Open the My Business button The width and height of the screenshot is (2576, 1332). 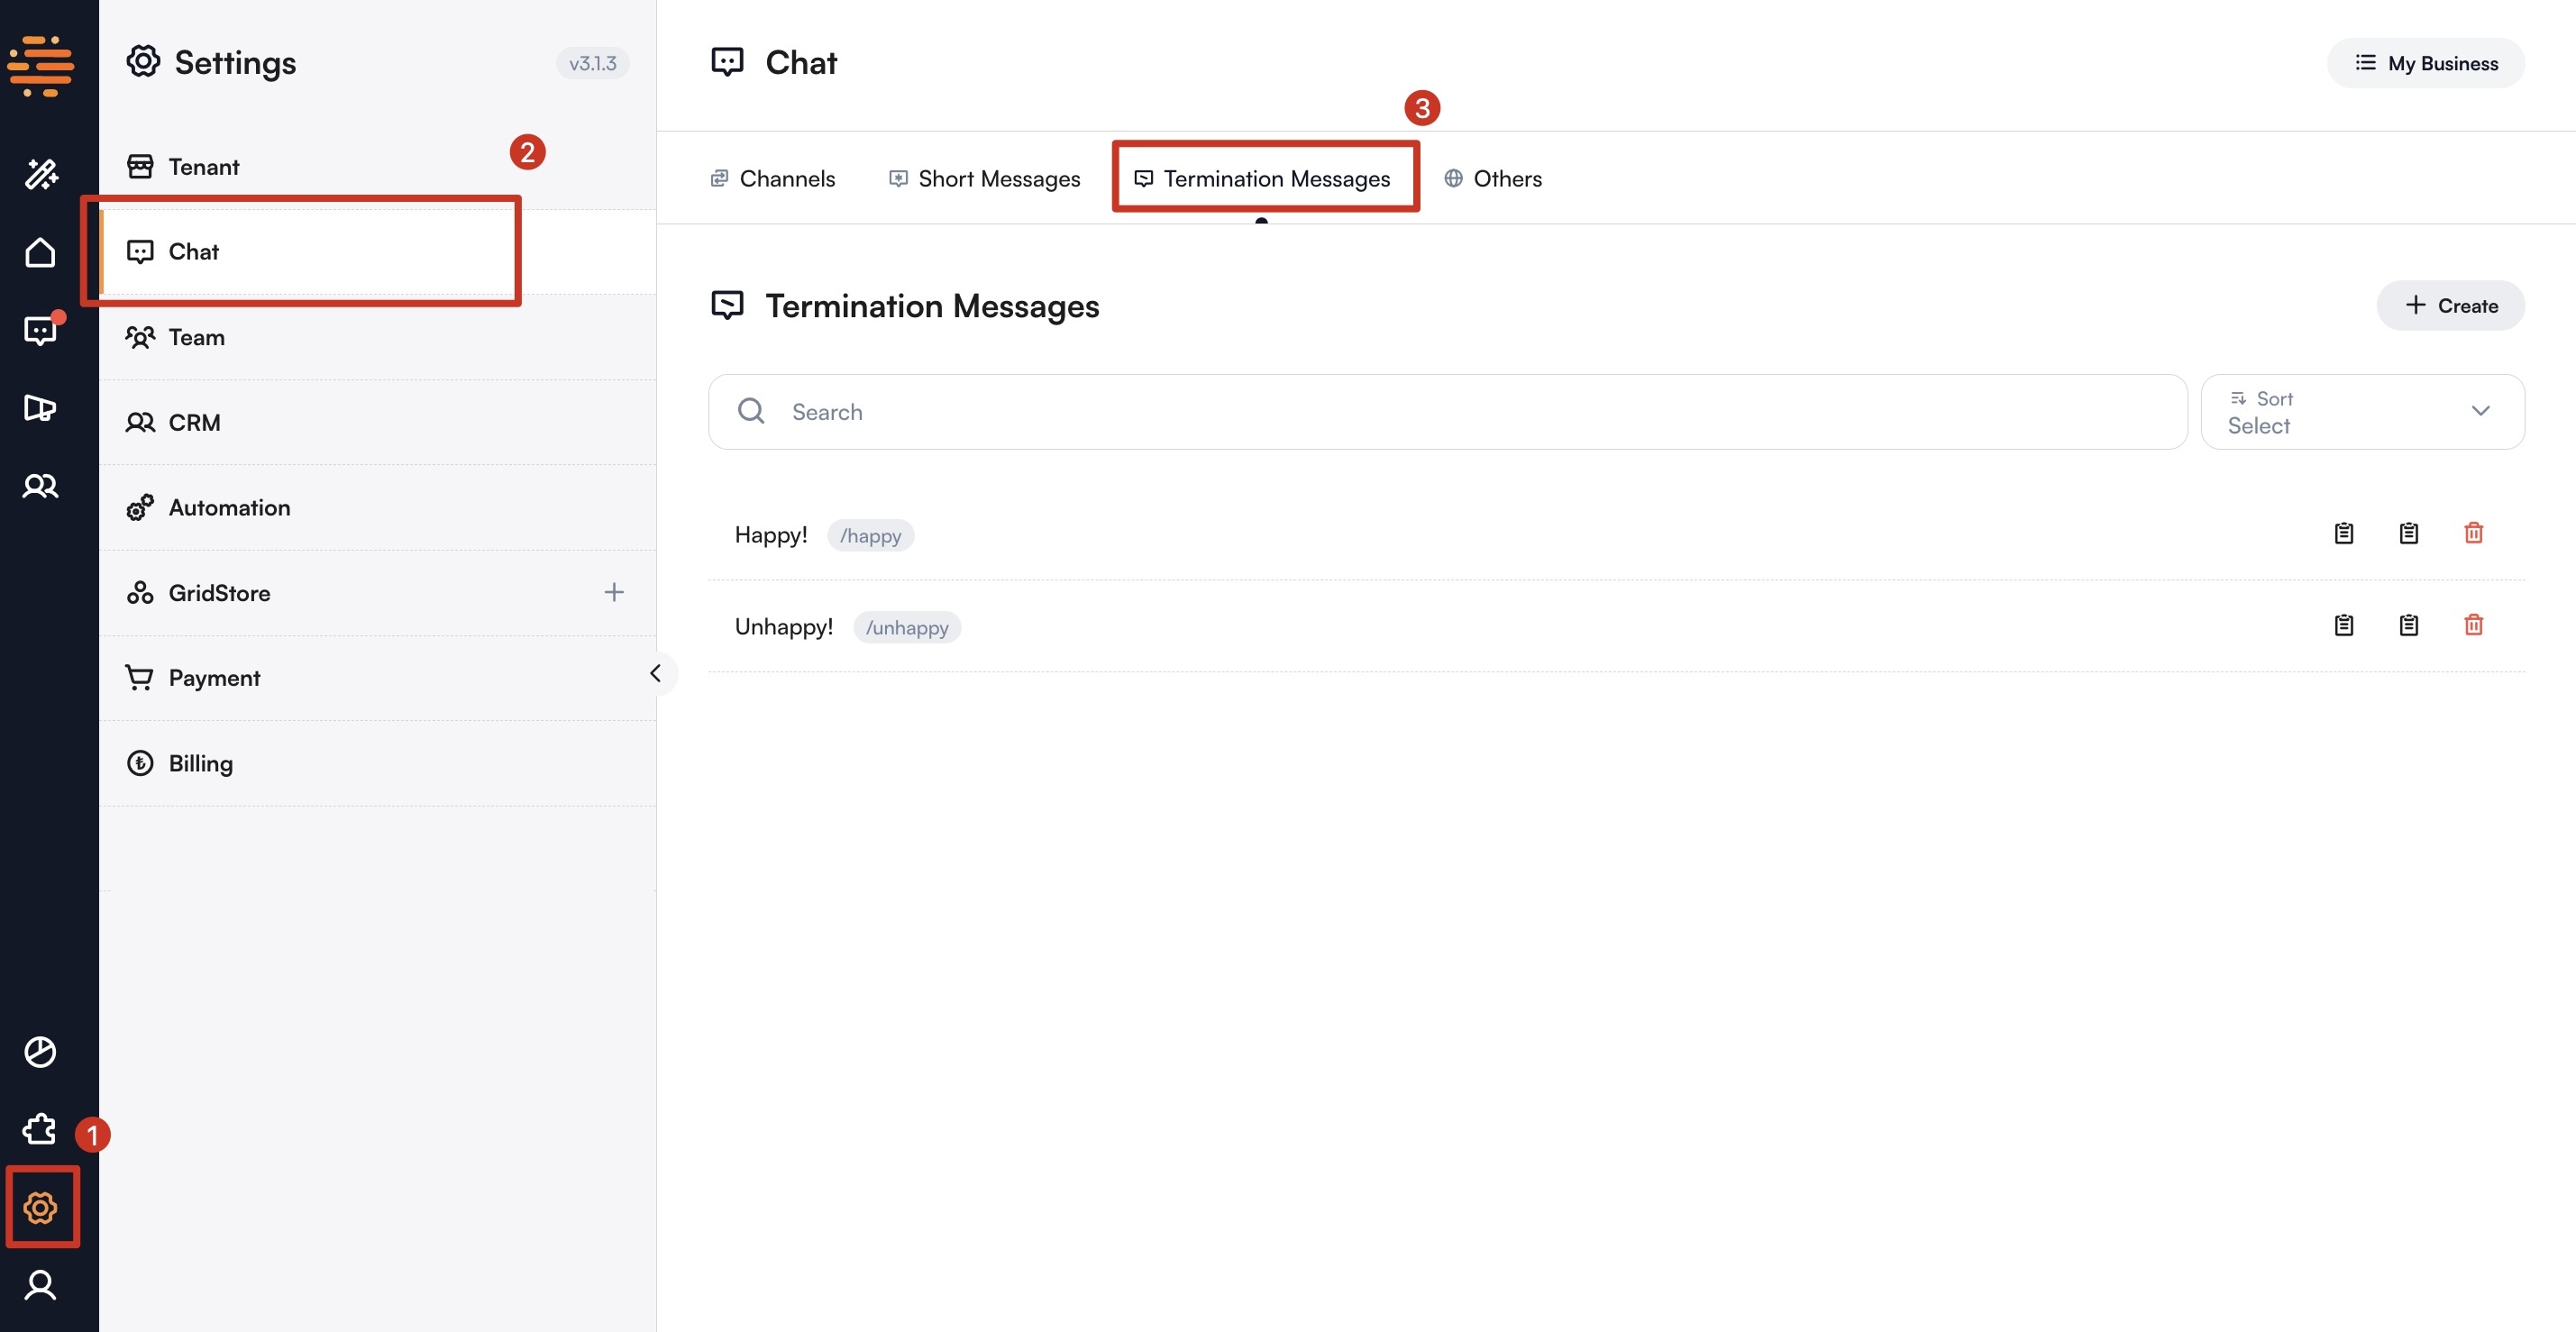(x=2426, y=62)
